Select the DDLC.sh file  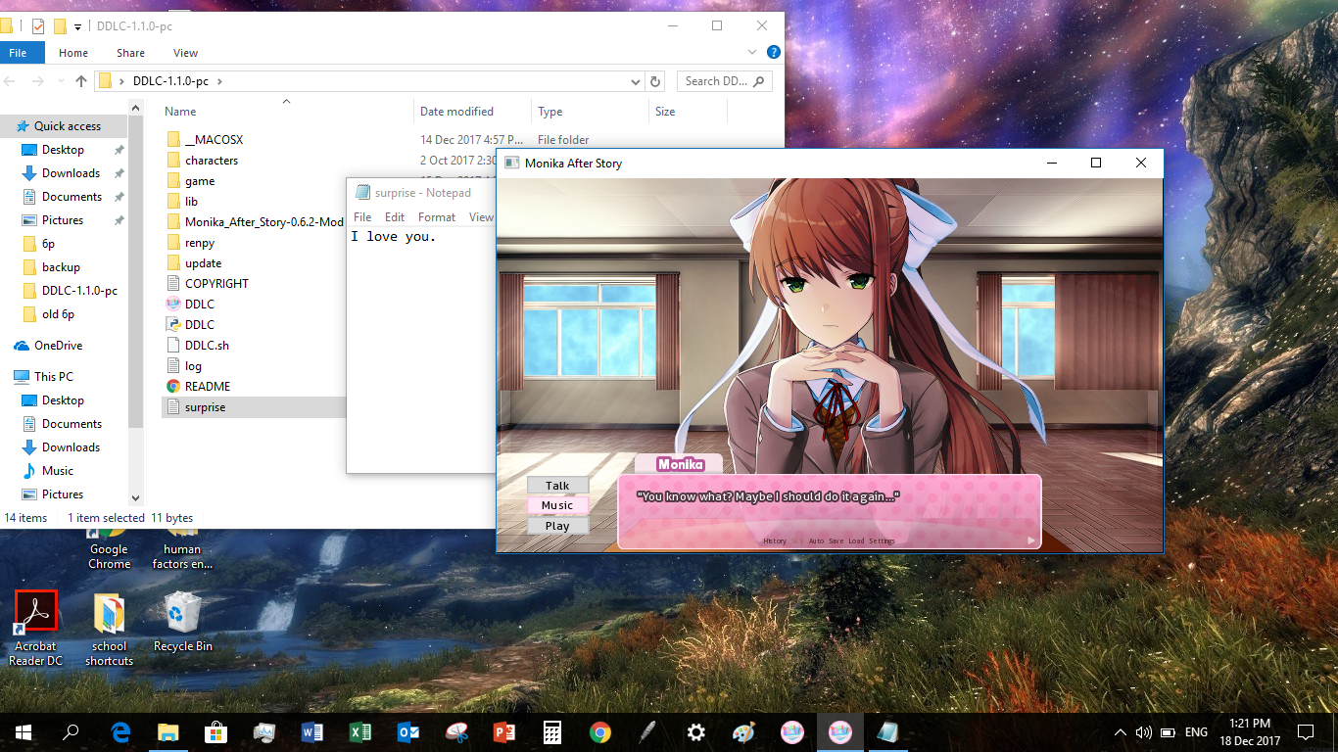pyautogui.click(x=207, y=346)
